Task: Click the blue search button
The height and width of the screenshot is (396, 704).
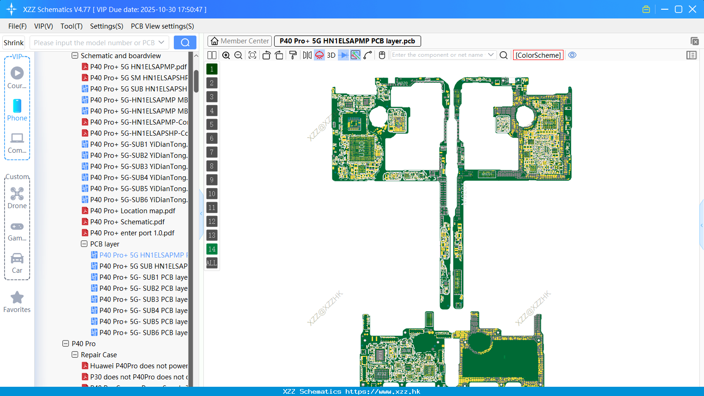Action: (185, 42)
